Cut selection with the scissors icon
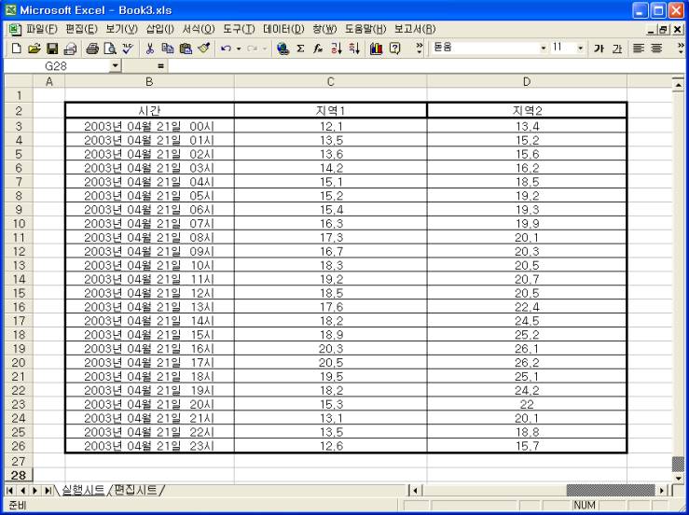The height and width of the screenshot is (515, 689). (149, 47)
